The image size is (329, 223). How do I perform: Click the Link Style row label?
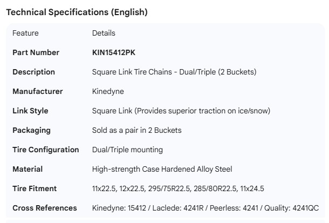pyautogui.click(x=30, y=111)
